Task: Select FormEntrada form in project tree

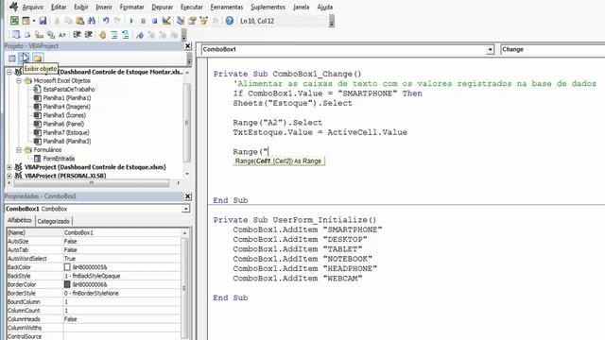Action: point(59,159)
